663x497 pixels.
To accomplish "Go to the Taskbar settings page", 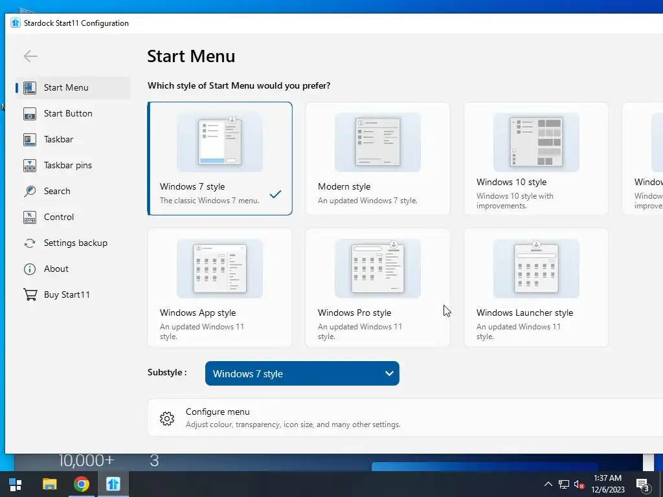I will coord(73,140).
